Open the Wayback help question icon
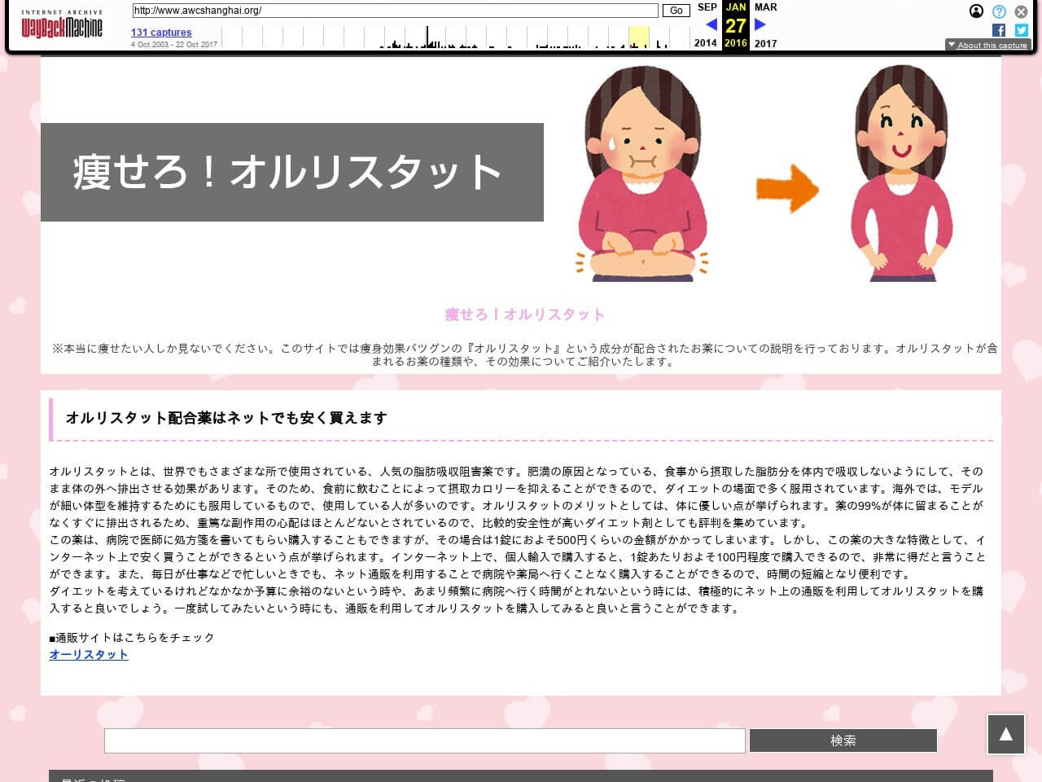 pos(999,11)
